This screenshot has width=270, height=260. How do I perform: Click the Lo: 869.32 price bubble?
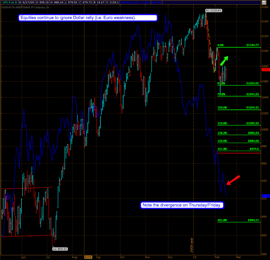pyautogui.click(x=60, y=249)
